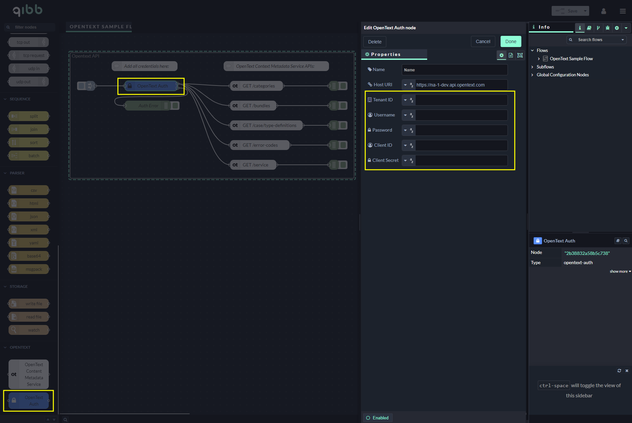The width and height of the screenshot is (632, 423).
Task: Click the workspace horizontal scrollbar
Action: [x=124, y=413]
